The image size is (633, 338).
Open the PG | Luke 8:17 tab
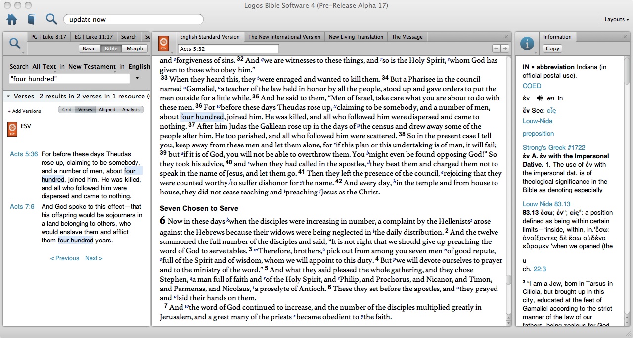[x=48, y=37]
